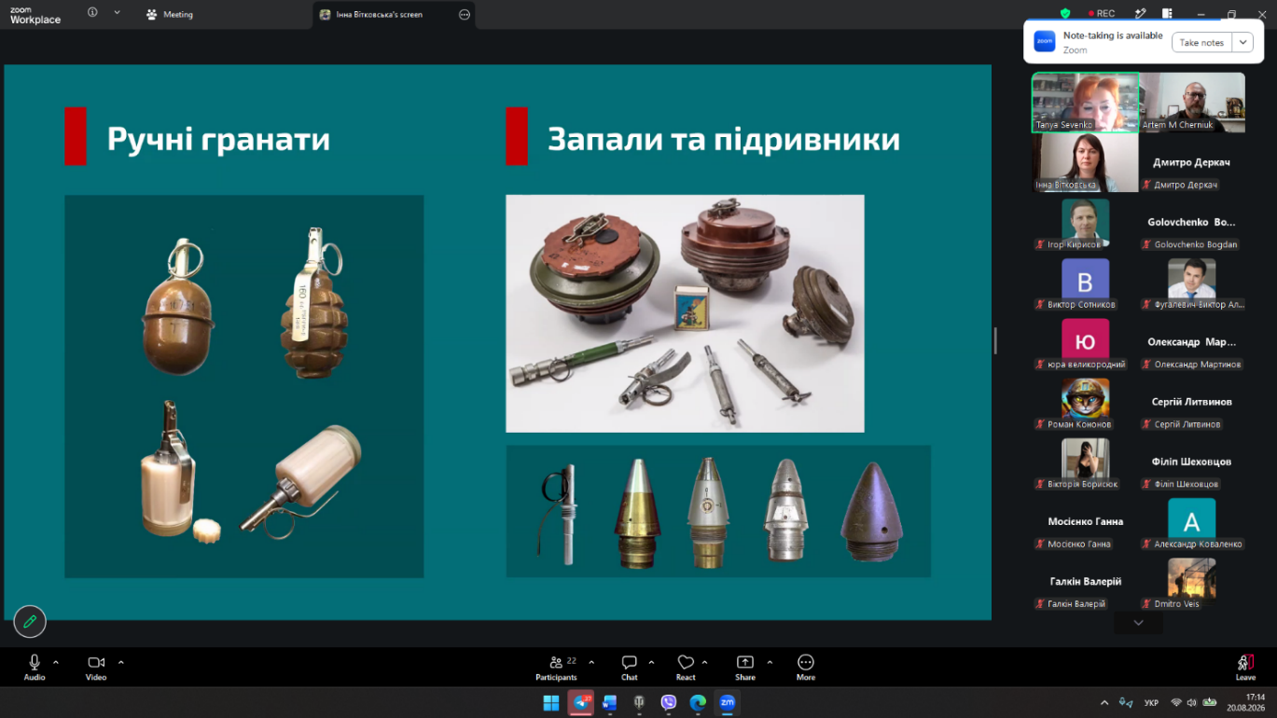
Task: Select Мосієнко Ганна participant tile
Action: tap(1085, 521)
